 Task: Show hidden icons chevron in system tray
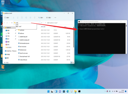point(105,91)
